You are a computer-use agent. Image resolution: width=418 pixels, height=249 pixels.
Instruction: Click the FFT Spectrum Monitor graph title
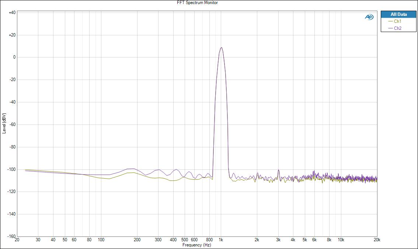pos(197,3)
